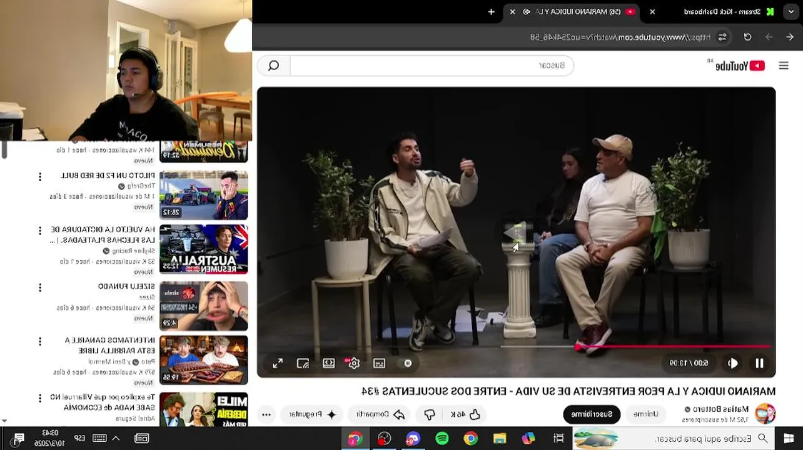
Task: Close the Kick Dashboard tab
Action: tap(652, 12)
